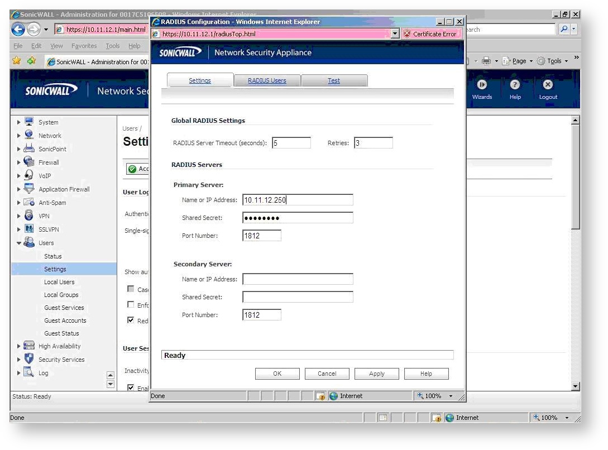Toggle the checkbox beside 'Enfo' option
The height and width of the screenshot is (450, 608).
(131, 304)
